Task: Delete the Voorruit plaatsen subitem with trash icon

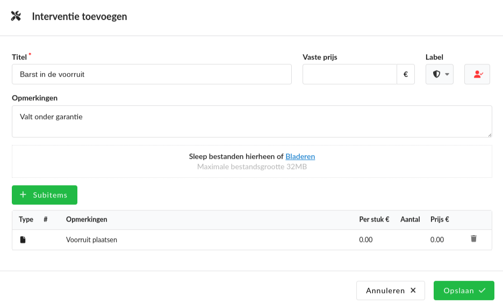Action: (x=473, y=239)
